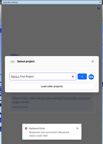Click the Network Error title text
Image resolution: width=103 pixels, height=144 pixels.
coord(37,128)
